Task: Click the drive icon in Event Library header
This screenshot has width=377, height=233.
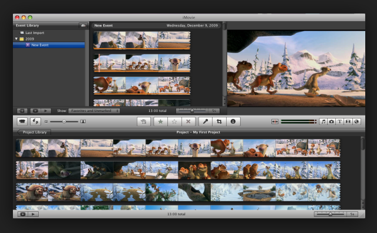Action: (83, 25)
